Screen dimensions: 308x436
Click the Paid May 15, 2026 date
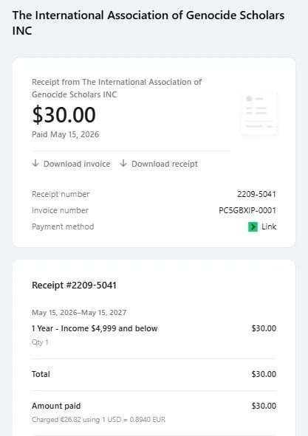pos(66,134)
